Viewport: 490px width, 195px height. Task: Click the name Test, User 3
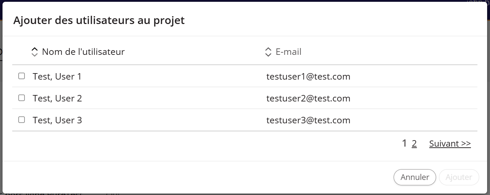(57, 120)
